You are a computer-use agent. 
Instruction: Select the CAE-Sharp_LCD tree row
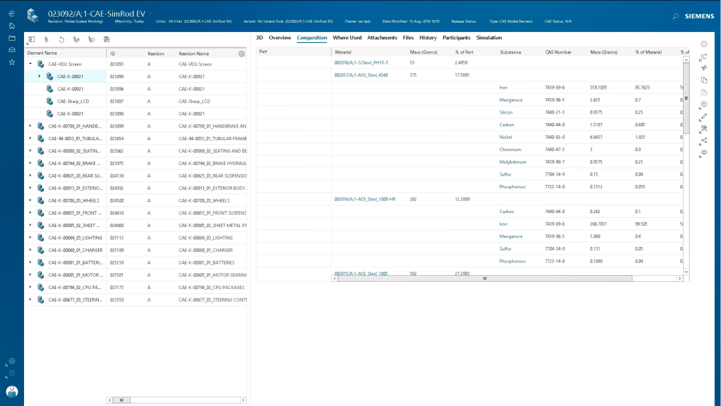73,101
